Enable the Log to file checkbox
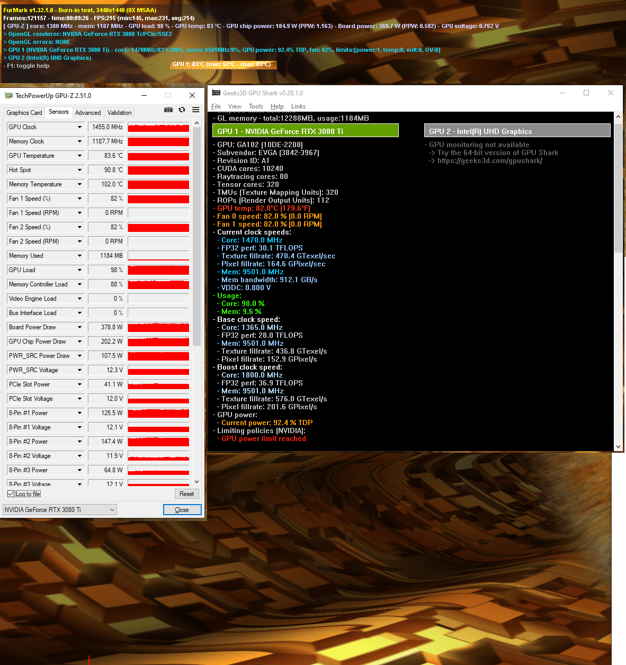Image resolution: width=626 pixels, height=665 pixels. coord(11,493)
